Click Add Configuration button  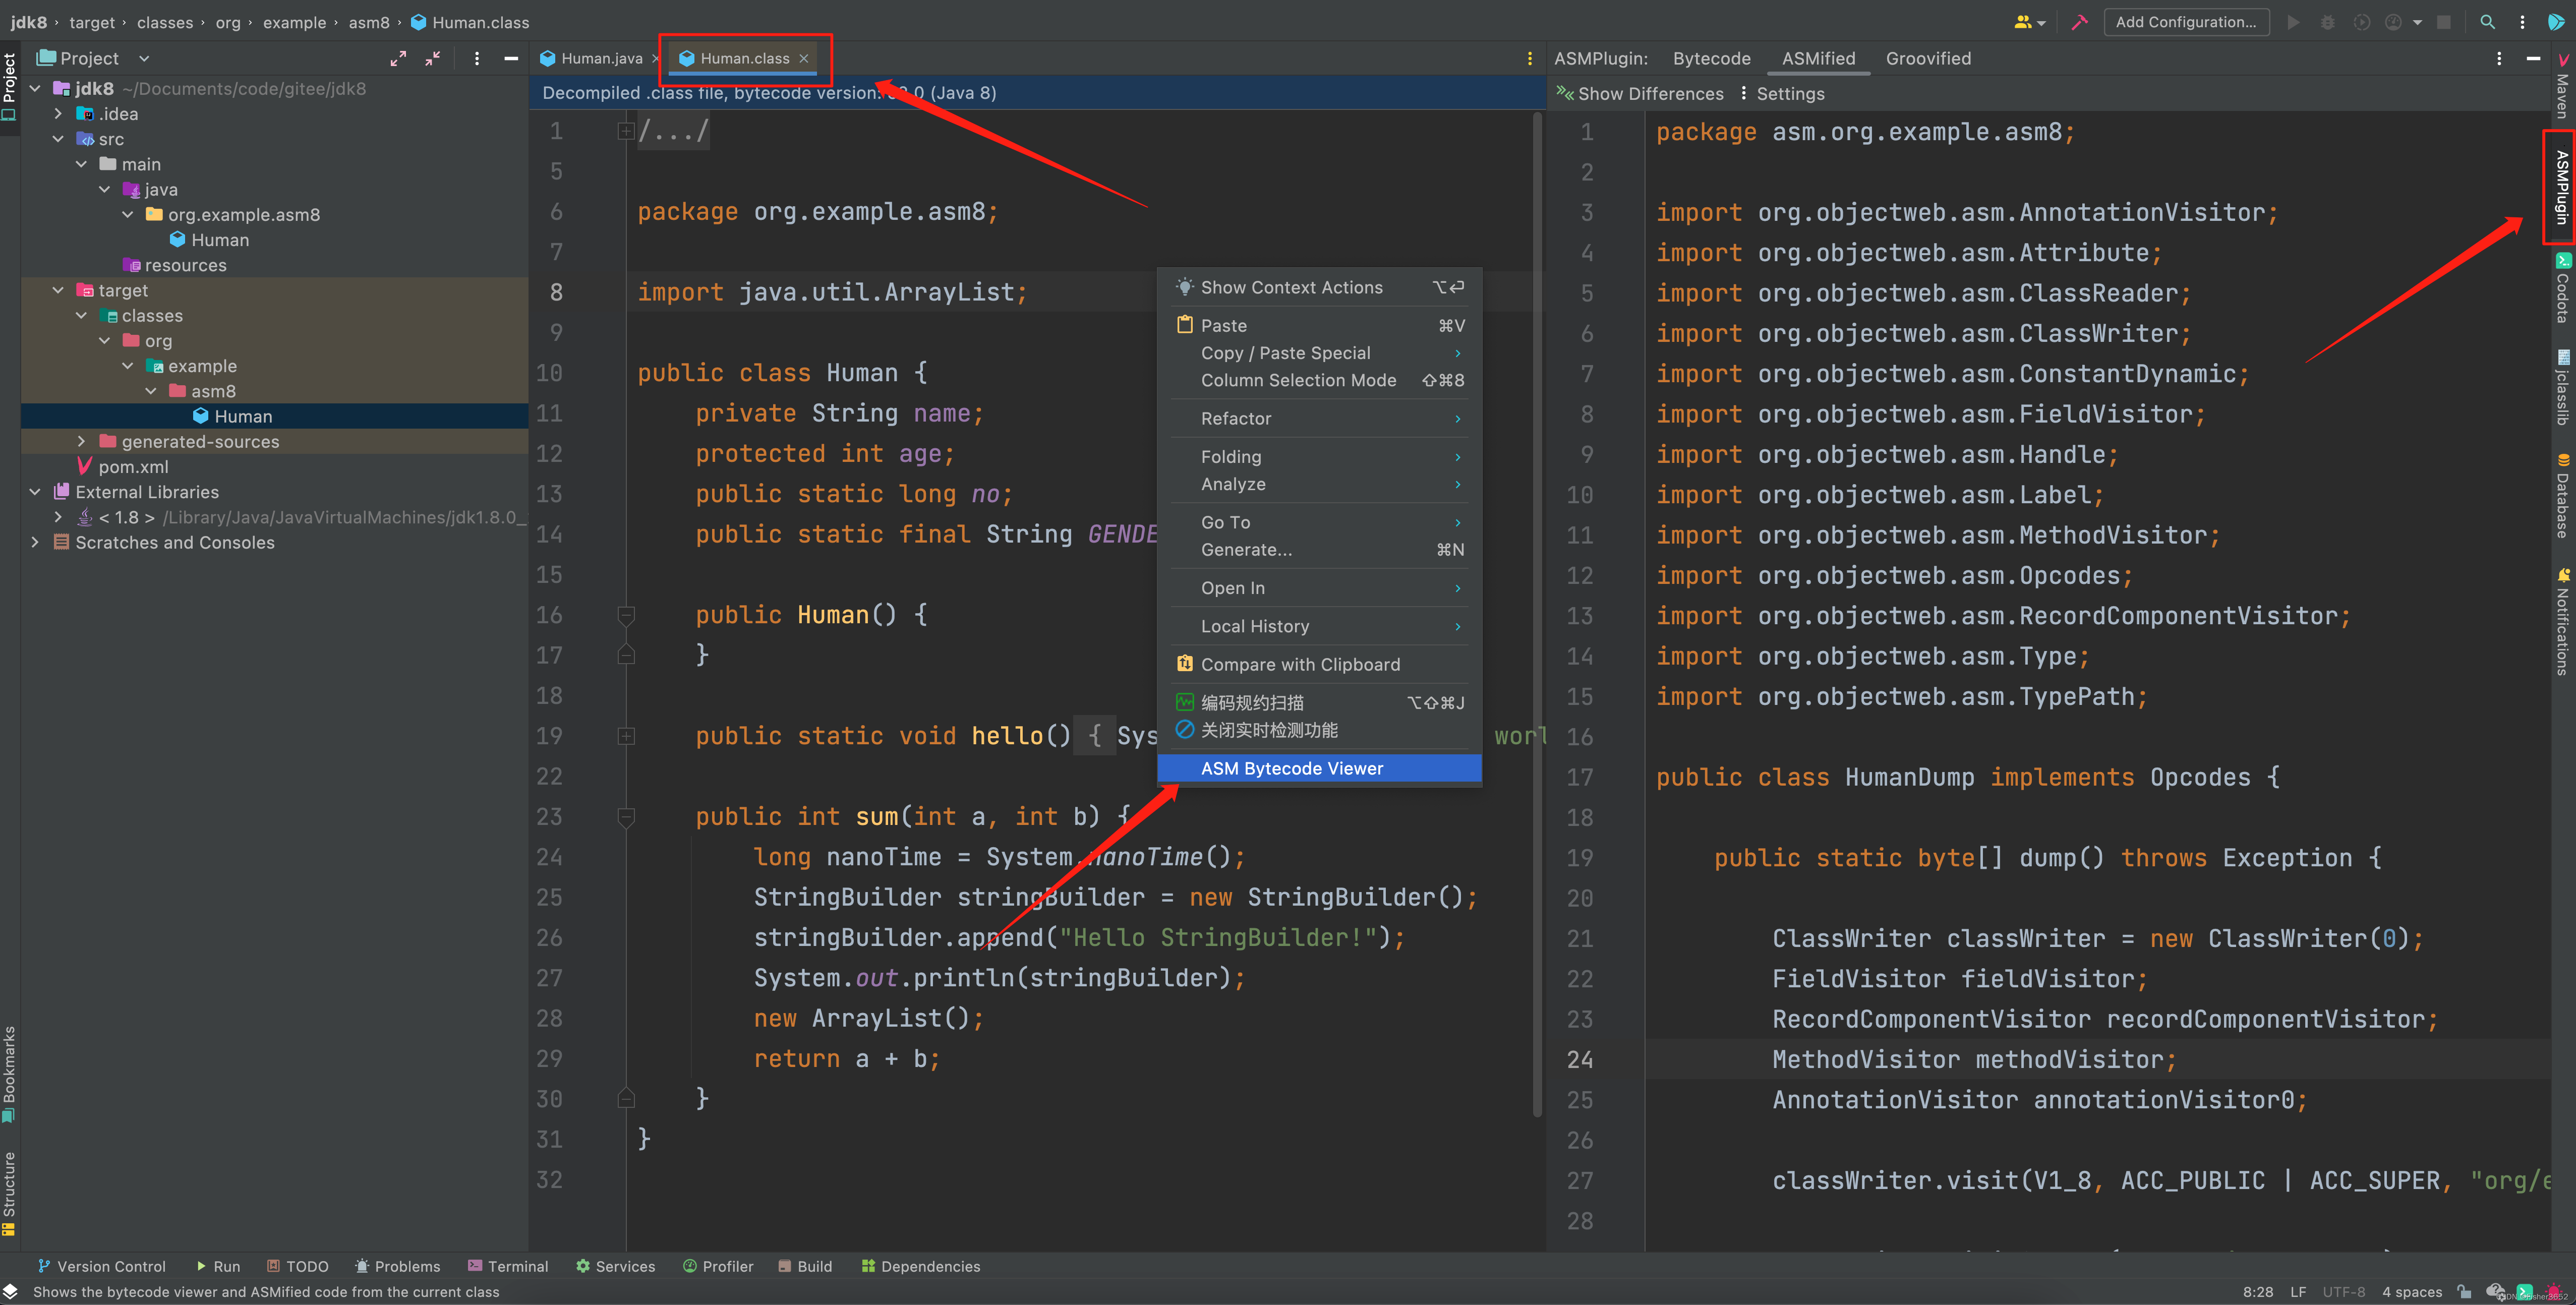(x=2185, y=22)
